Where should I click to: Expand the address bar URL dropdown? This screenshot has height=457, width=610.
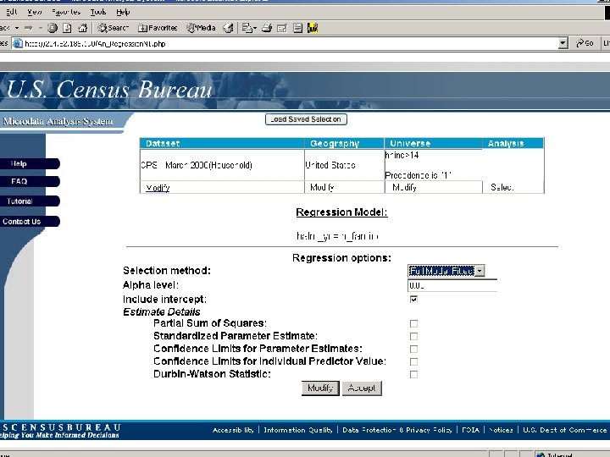(563, 43)
